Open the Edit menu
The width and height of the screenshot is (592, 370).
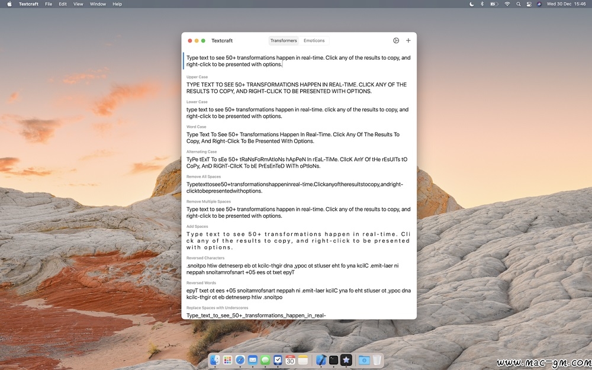[63, 4]
